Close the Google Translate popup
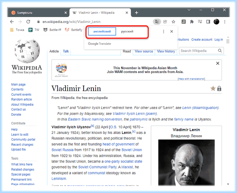This screenshot has height=193, width=237. coord(171,31)
